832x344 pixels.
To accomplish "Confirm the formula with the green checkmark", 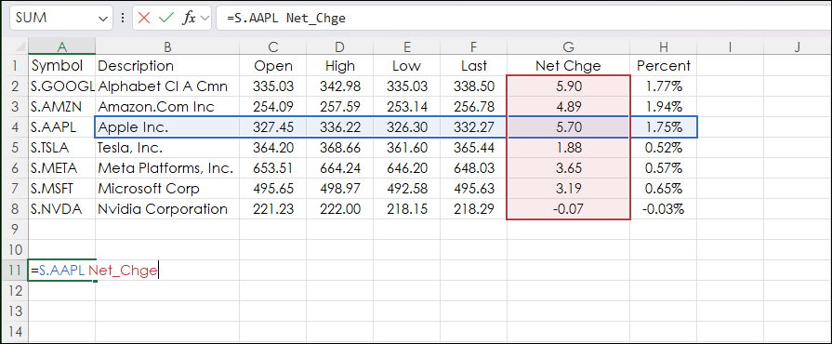I will point(166,18).
